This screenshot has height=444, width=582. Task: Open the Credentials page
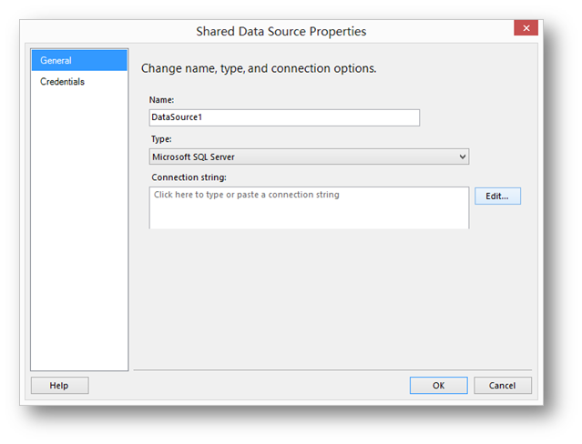pyautogui.click(x=62, y=82)
